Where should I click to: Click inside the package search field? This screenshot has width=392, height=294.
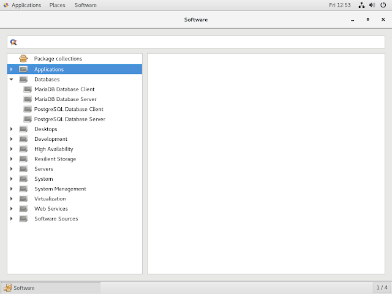(196, 42)
